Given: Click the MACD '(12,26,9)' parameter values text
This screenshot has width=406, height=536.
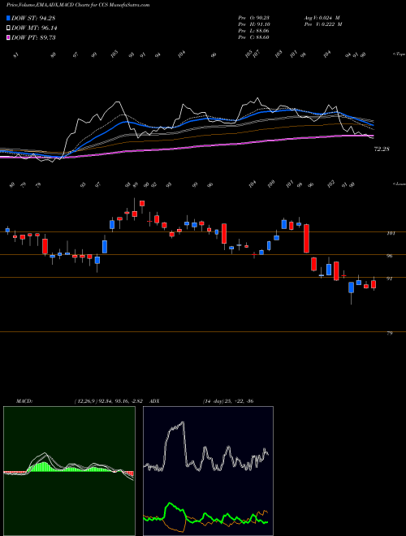Looking at the screenshot, I should click(110, 401).
